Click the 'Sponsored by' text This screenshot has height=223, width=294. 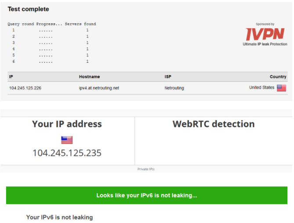[x=265, y=24]
